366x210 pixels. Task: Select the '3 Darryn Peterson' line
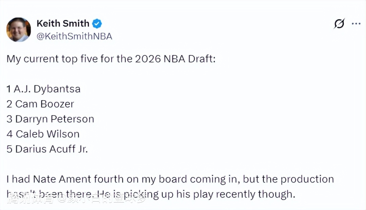coord(50,119)
